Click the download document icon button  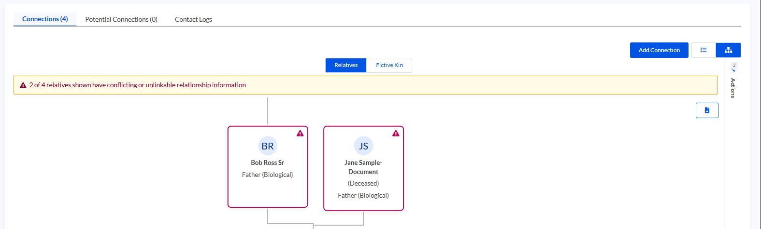(707, 110)
